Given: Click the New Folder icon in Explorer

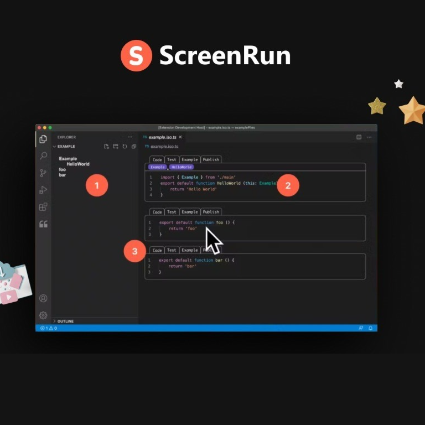Looking at the screenshot, I should [x=116, y=146].
